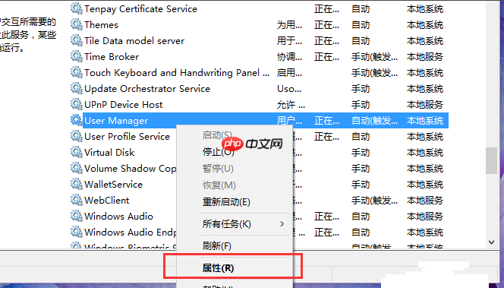Expand the arrow beside 所有任务(K)
This screenshot has width=504, height=288.
point(282,223)
